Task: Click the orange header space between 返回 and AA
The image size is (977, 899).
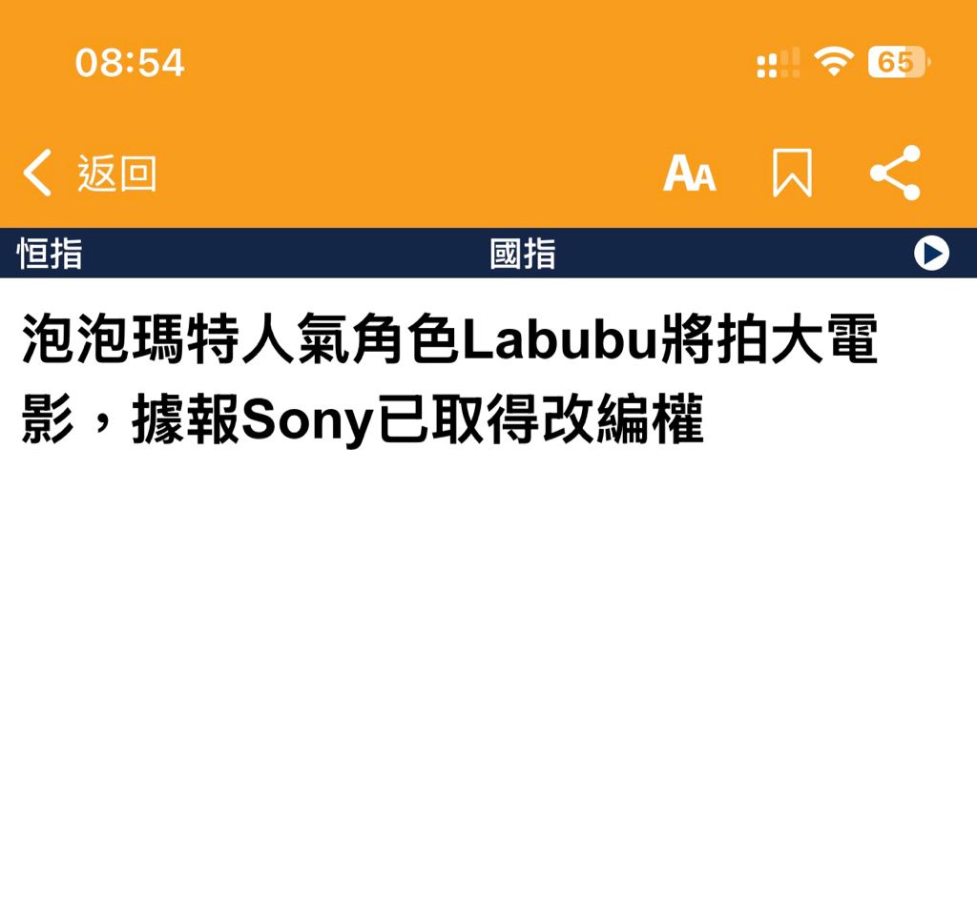Action: [409, 174]
